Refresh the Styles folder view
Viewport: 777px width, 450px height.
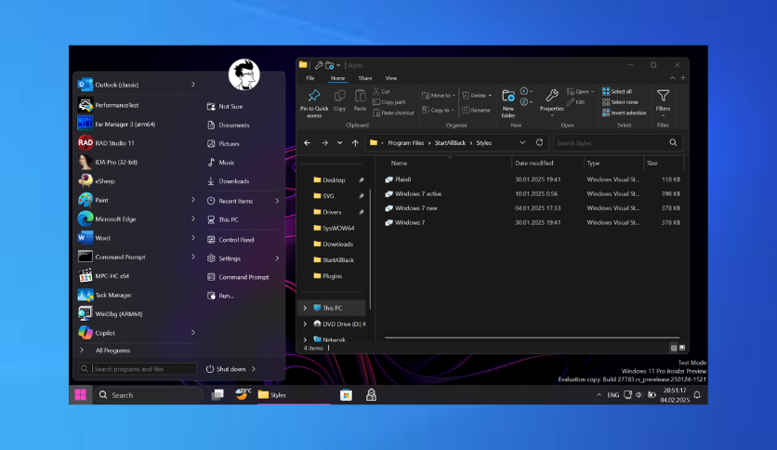click(x=539, y=143)
